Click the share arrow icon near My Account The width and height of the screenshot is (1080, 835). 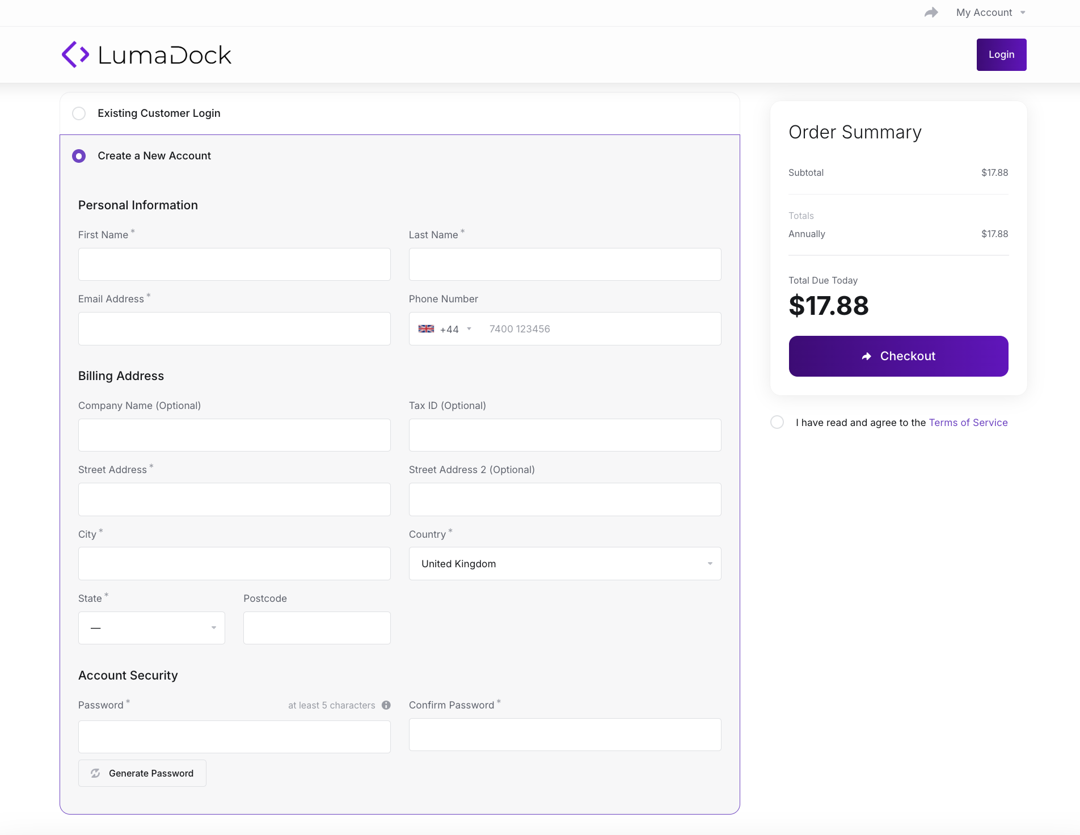[931, 12]
